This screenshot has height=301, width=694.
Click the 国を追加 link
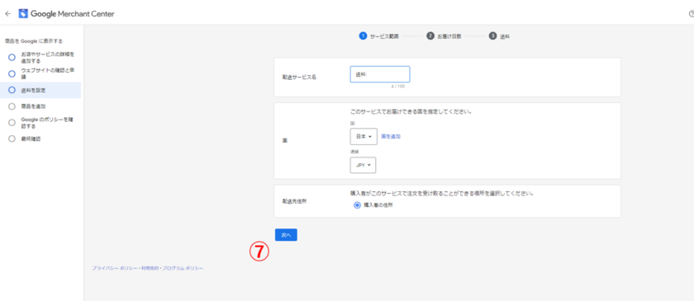[392, 137]
